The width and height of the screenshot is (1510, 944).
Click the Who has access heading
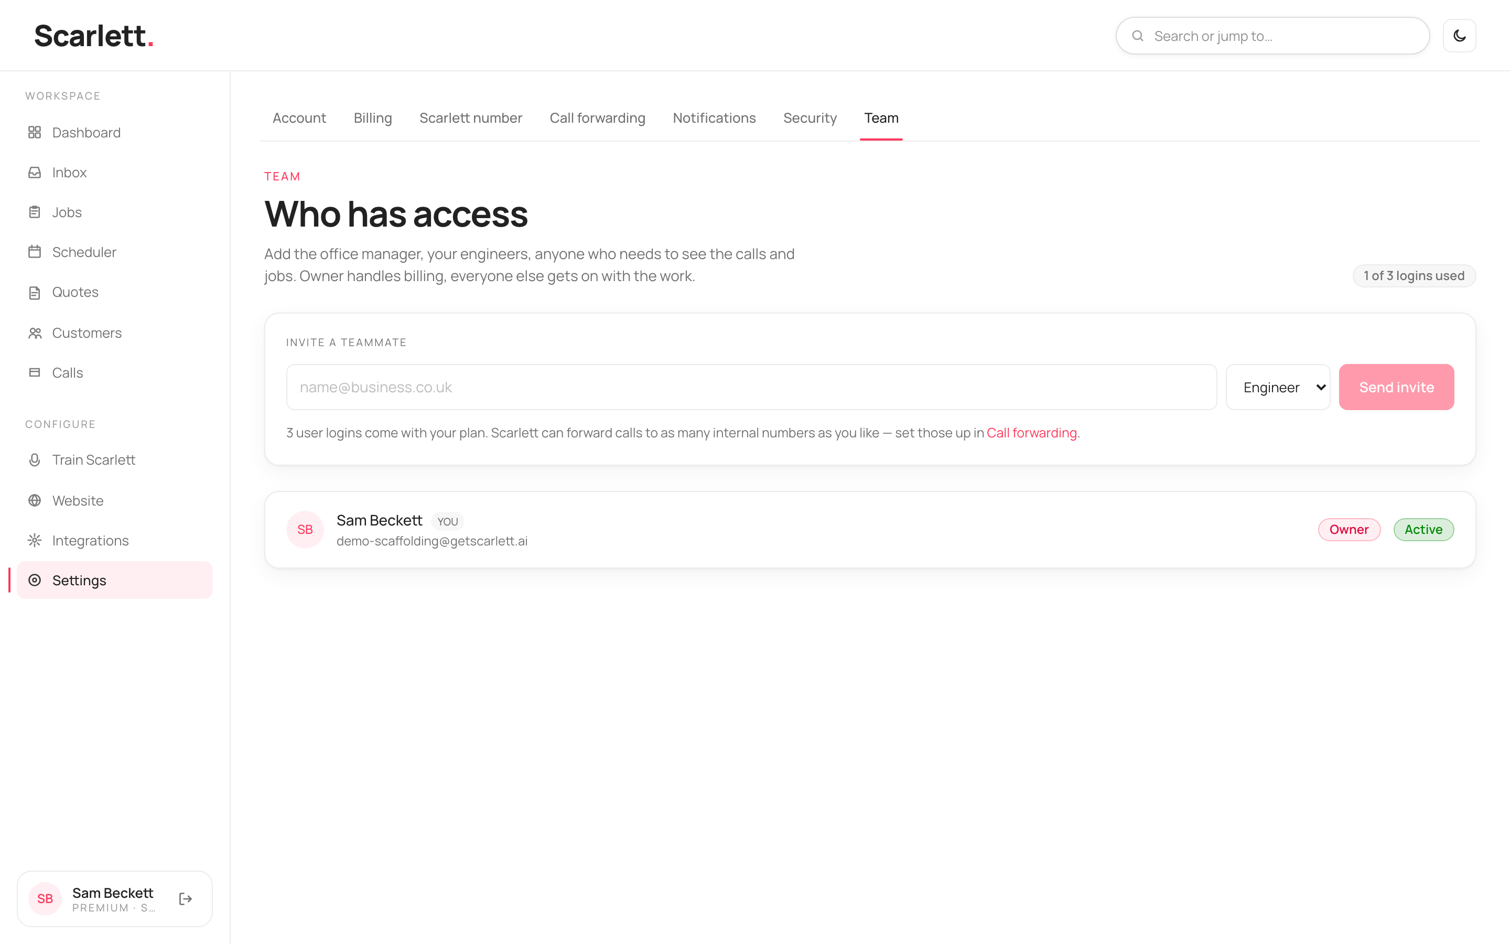[396, 214]
